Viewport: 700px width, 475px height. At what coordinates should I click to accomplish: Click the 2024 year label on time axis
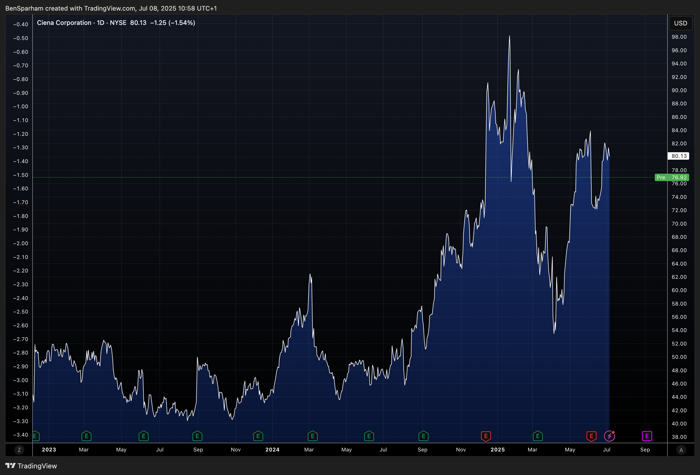point(272,449)
